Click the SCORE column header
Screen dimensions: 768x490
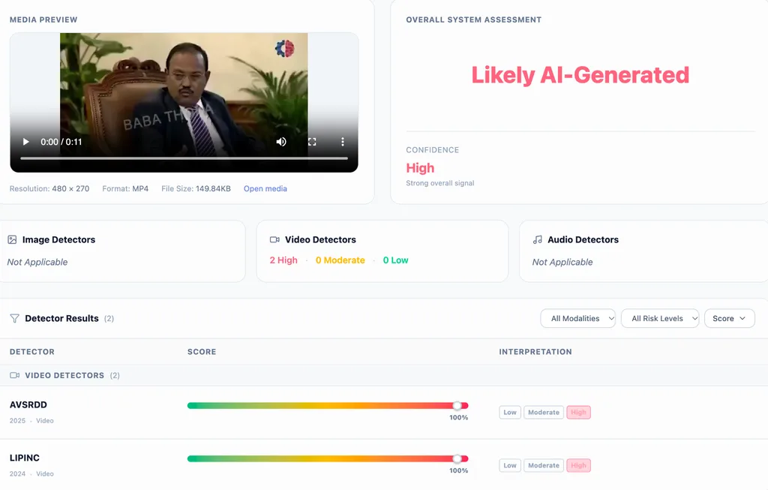point(202,352)
